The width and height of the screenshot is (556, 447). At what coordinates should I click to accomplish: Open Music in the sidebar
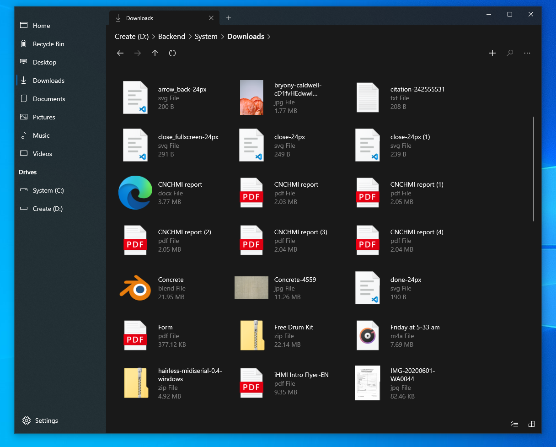click(x=61, y=135)
